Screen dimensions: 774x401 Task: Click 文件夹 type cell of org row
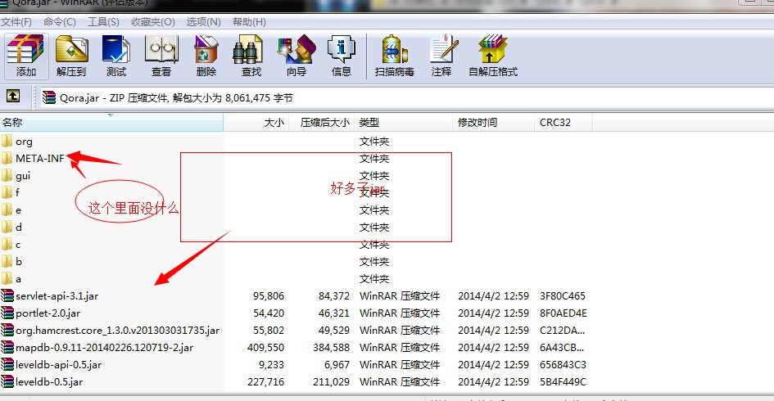374,142
